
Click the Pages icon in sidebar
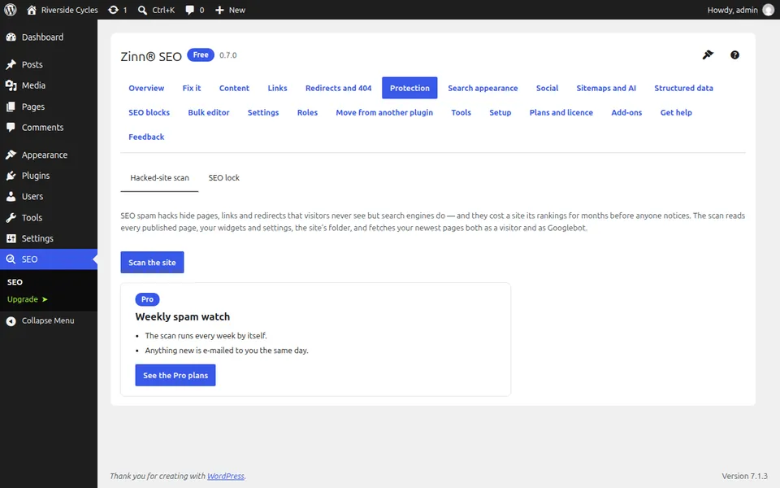[x=11, y=107]
